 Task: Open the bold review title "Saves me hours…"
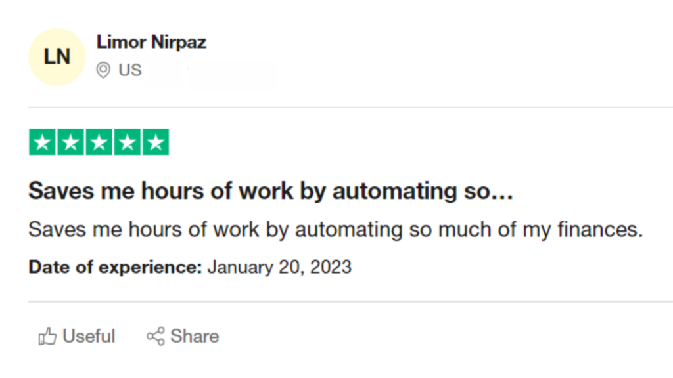point(271,191)
